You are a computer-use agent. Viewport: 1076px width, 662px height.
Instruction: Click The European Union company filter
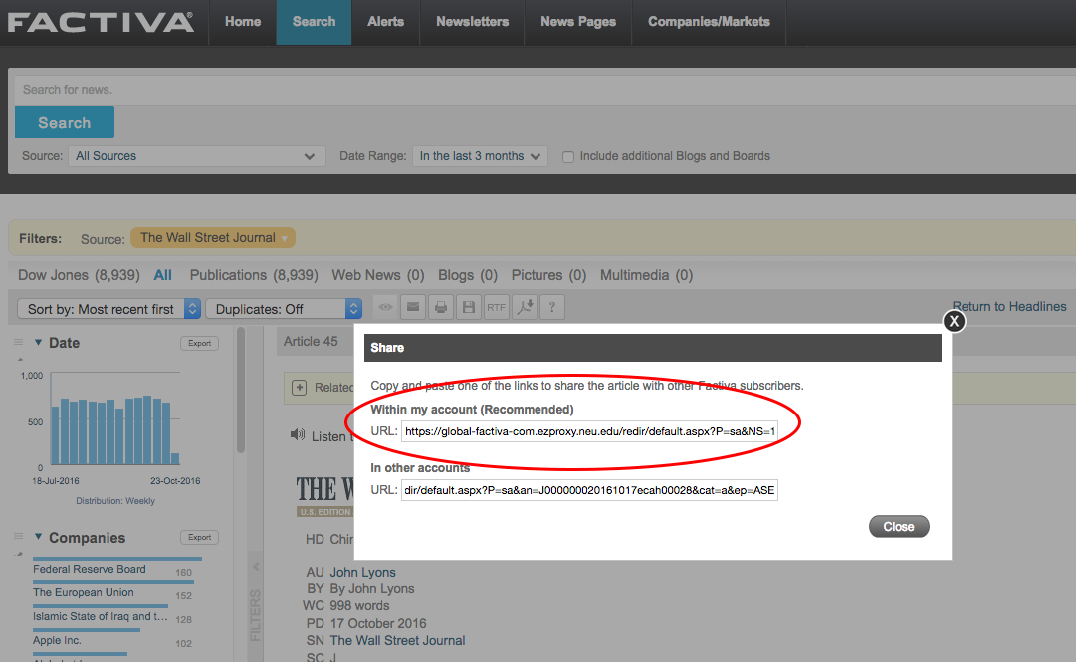click(84, 592)
